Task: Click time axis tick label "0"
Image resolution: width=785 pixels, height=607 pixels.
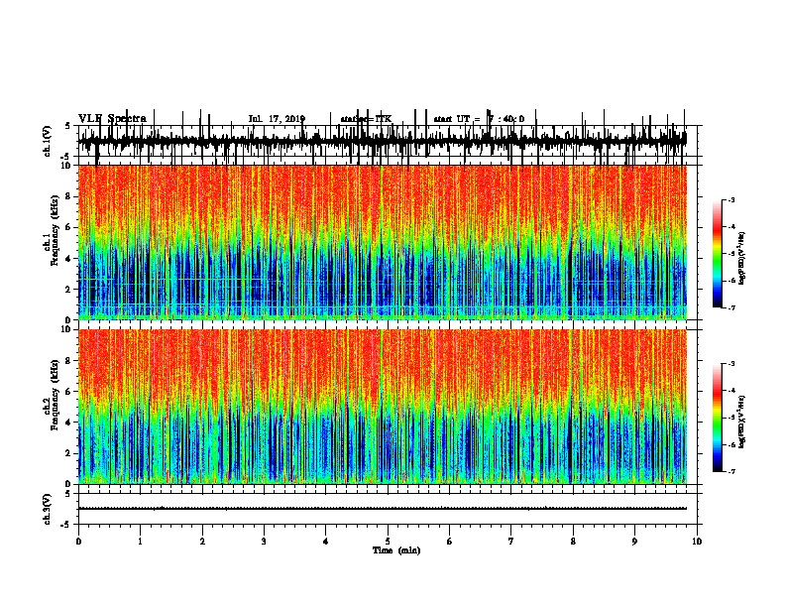Action: pyautogui.click(x=78, y=542)
